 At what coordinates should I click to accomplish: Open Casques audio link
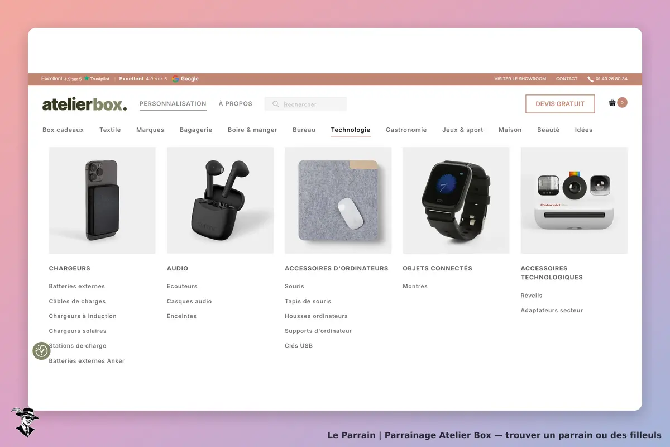[x=189, y=301]
